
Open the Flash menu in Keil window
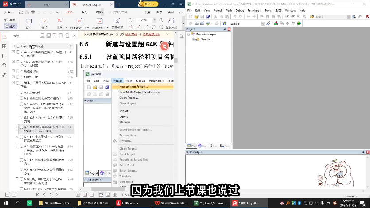point(228,10)
